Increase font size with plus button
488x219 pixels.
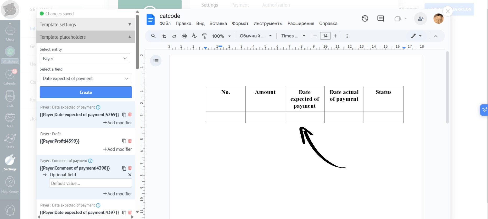(x=335, y=36)
